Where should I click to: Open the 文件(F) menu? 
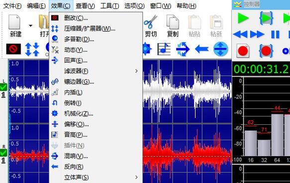coord(12,6)
